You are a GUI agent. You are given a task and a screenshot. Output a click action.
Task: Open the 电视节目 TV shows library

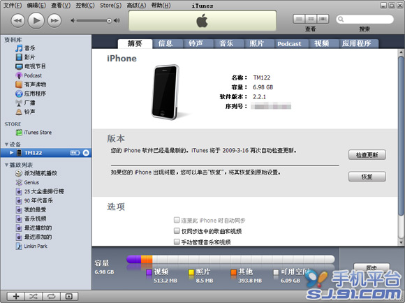pyautogui.click(x=31, y=66)
